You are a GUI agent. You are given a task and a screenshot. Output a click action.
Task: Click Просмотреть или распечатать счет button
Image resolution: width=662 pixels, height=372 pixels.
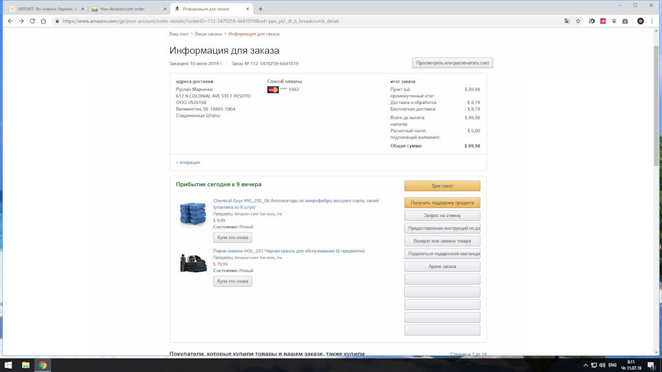pos(452,63)
